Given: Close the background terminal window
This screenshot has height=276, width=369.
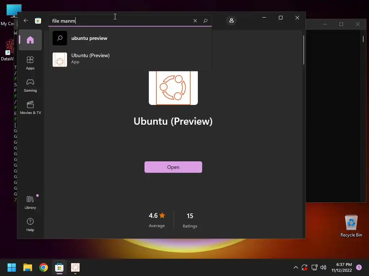Looking at the screenshot, I should tap(358, 24).
